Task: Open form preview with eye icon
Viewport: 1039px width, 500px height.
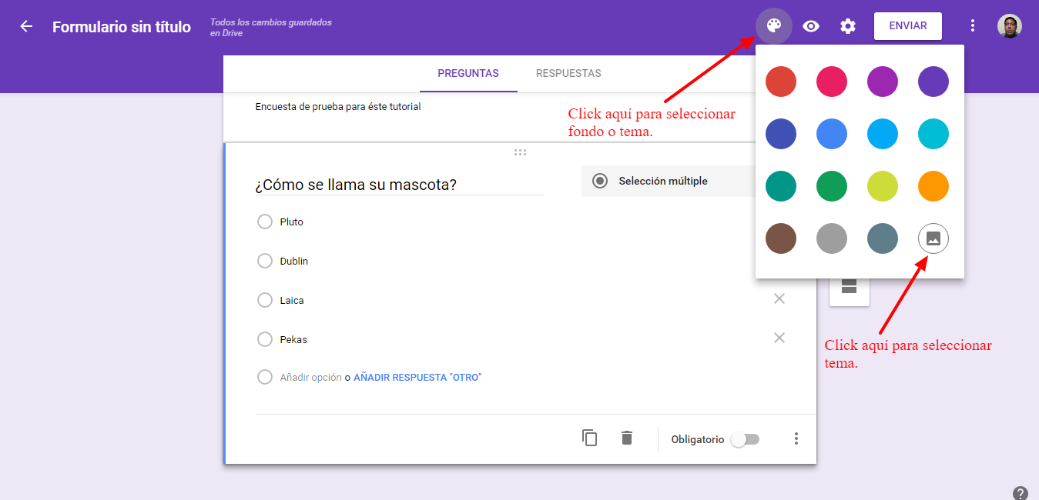Action: point(811,26)
